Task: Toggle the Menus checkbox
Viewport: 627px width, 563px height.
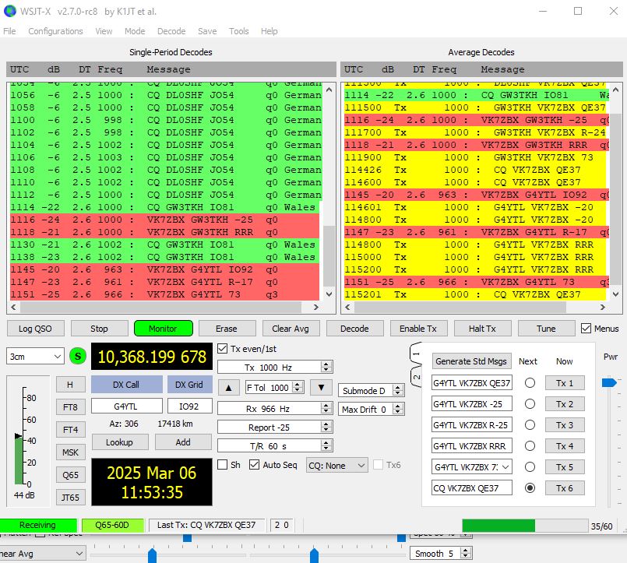Action: pos(586,329)
